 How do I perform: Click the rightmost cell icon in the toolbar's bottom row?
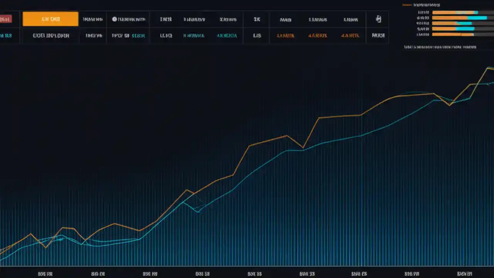pyautogui.click(x=378, y=35)
